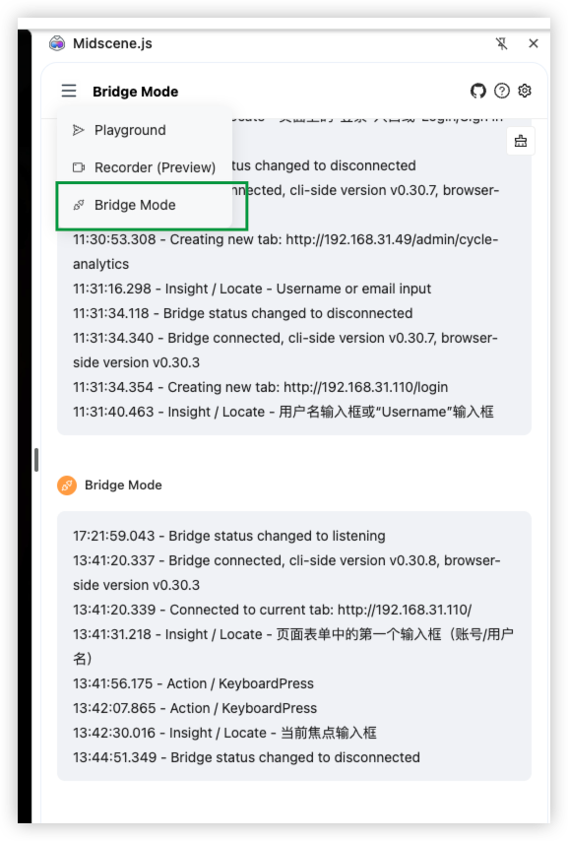Viewport: 568px width, 841px height.
Task: Click the Bridge Mode header title
Action: 135,92
